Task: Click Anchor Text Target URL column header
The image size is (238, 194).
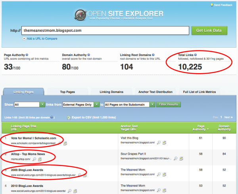Action: point(129,128)
